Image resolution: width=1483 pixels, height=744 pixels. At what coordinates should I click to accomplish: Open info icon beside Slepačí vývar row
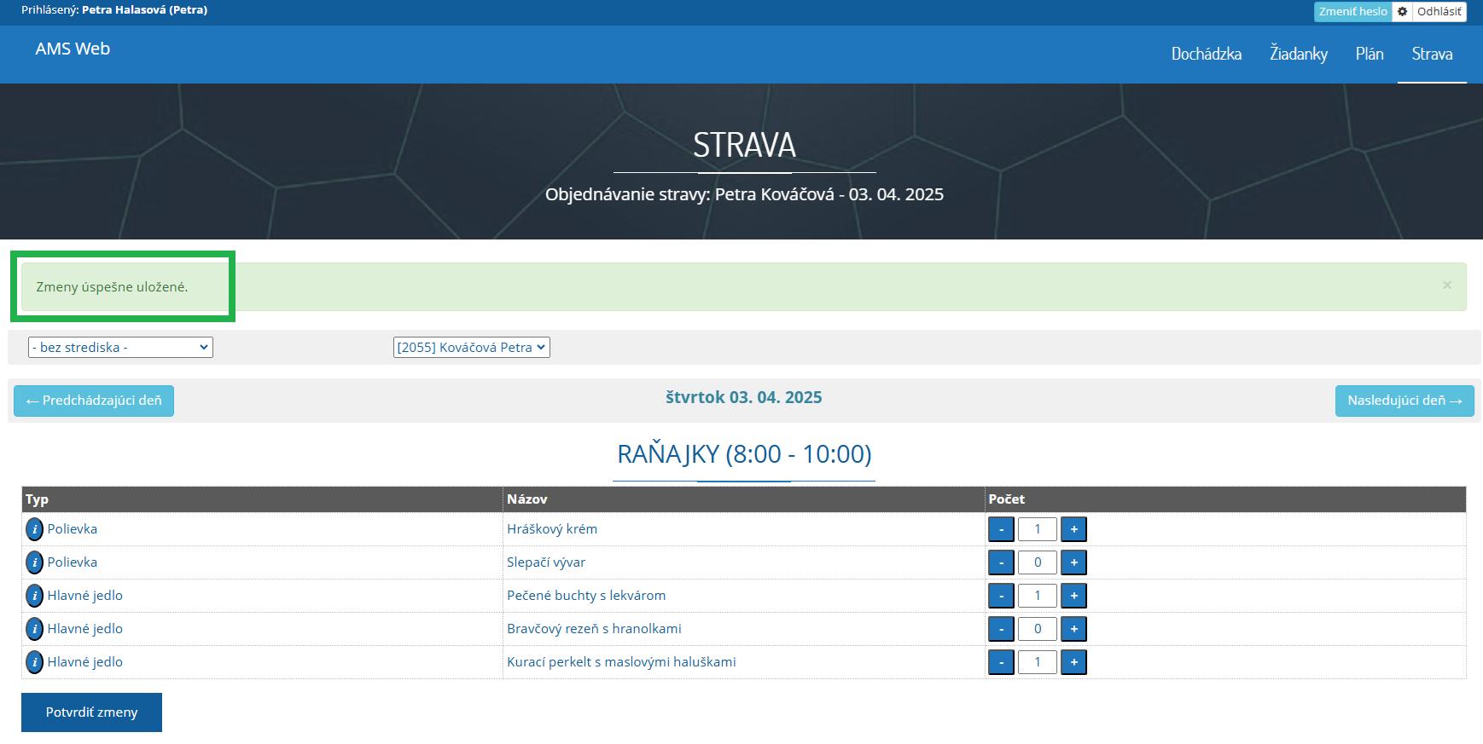pyautogui.click(x=34, y=562)
